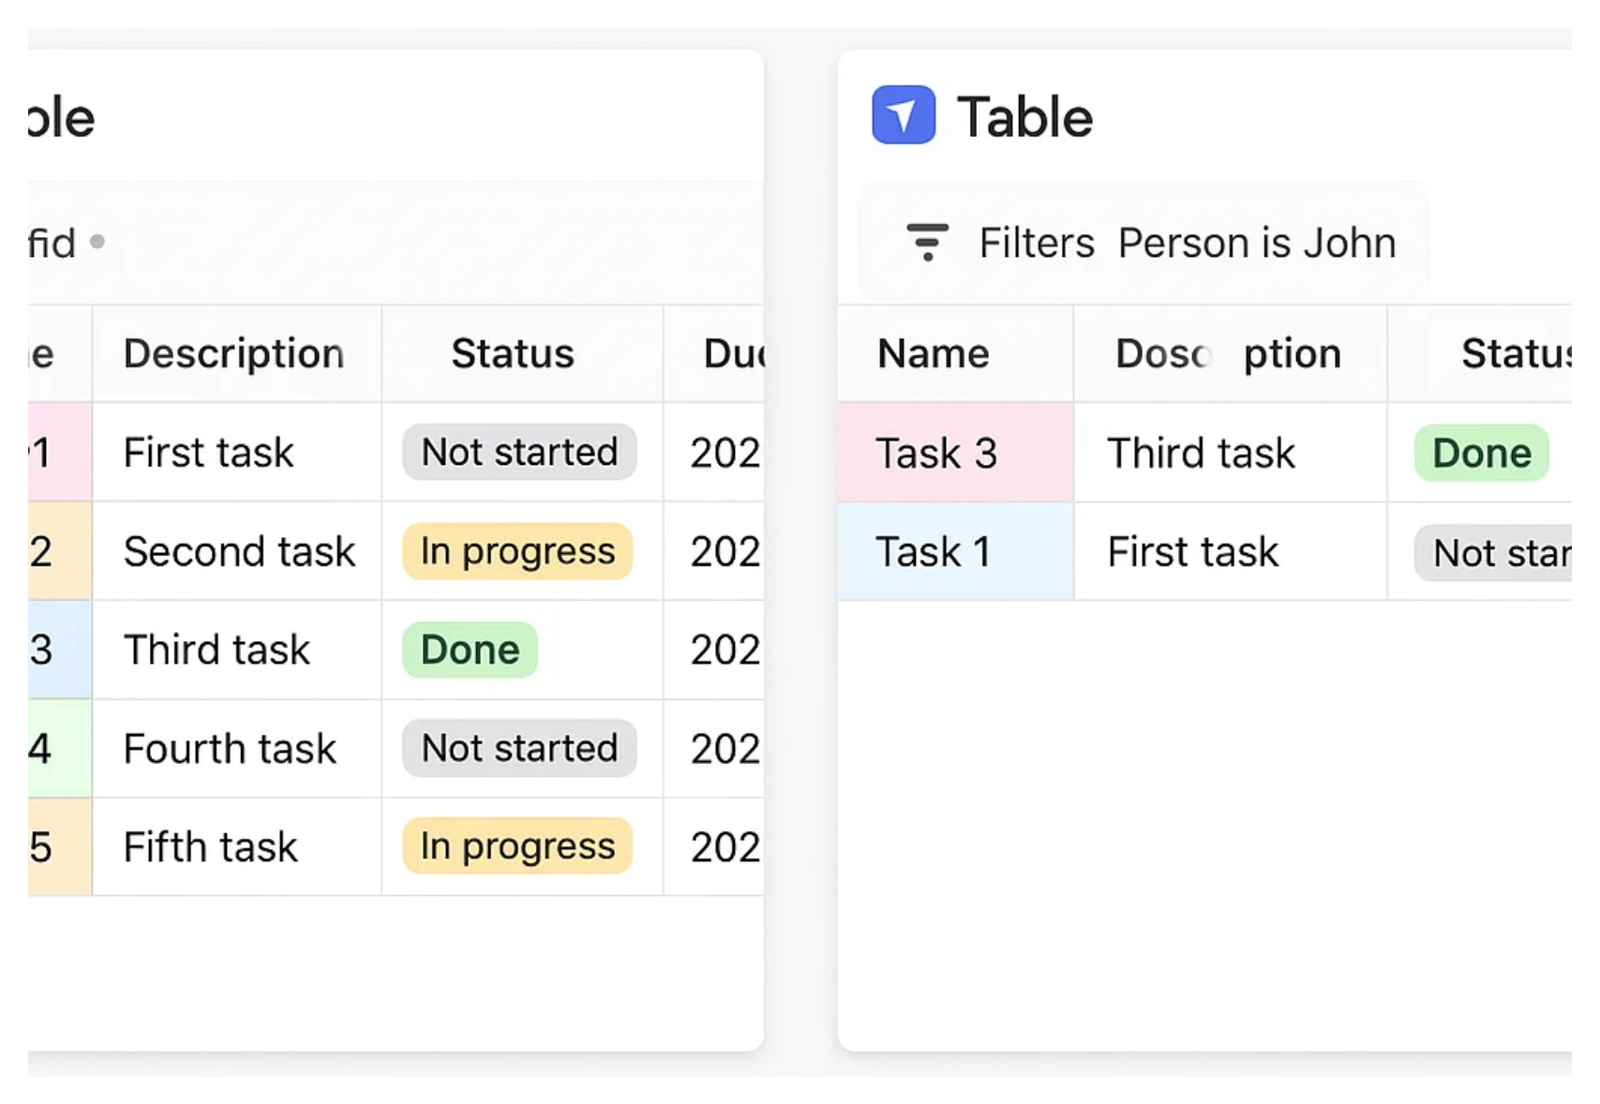Click the right table's Table title
Image resolution: width=1600 pixels, height=1104 pixels.
tap(1024, 117)
